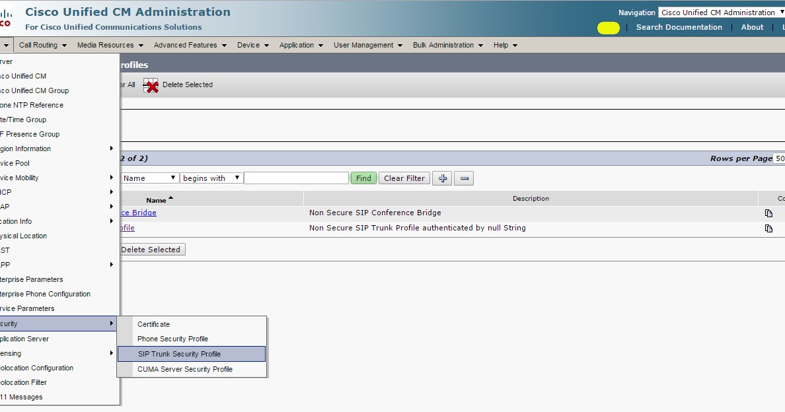The height and width of the screenshot is (412, 785).
Task: Expand Location Info submenu
Action: click(x=58, y=221)
